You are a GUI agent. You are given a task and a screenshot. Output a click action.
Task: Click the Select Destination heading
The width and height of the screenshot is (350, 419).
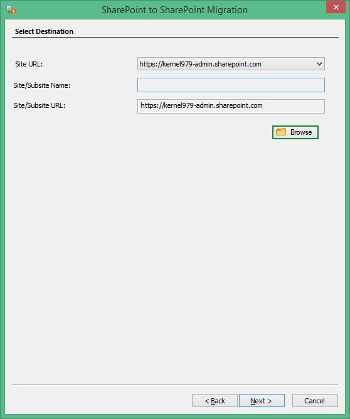[x=44, y=31]
